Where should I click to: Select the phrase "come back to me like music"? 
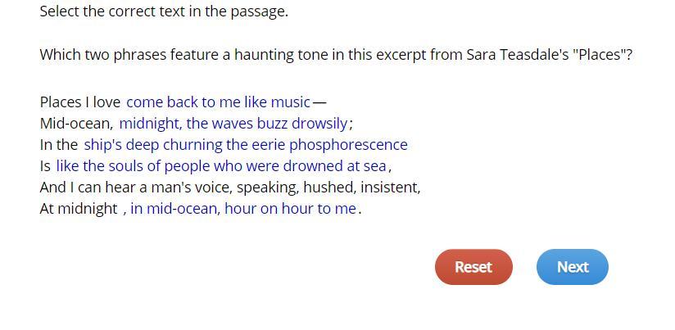[x=218, y=102]
